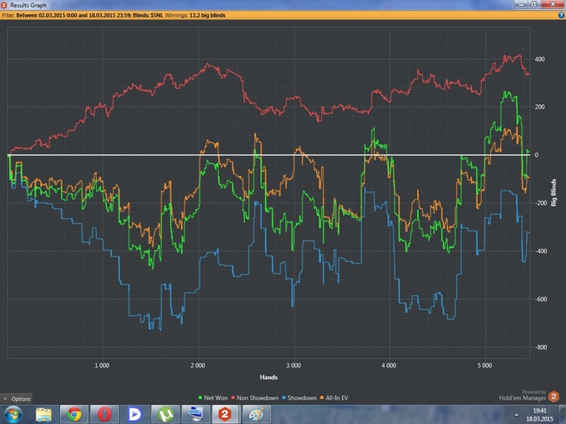
Task: Toggle the Non Showdown legend entry
Action: click(255, 397)
